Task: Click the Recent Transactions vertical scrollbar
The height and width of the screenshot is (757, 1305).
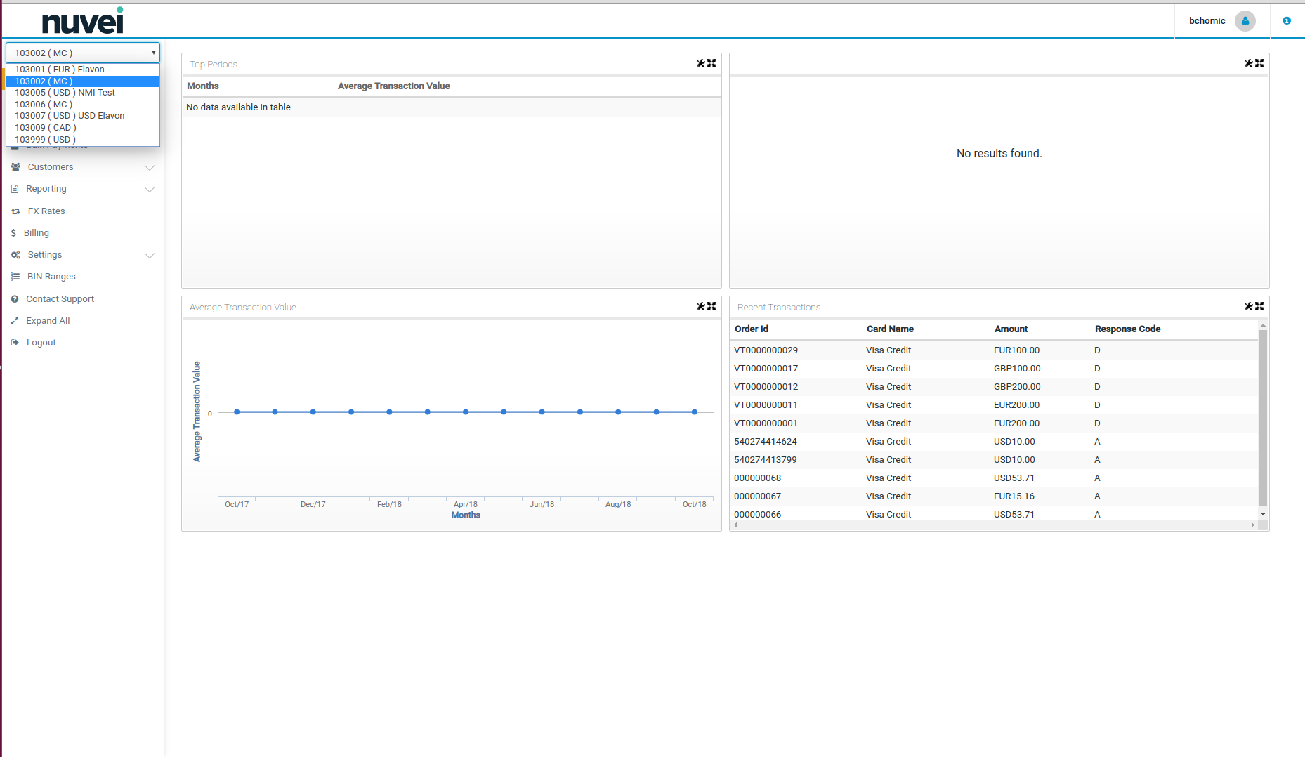Action: click(x=1263, y=418)
